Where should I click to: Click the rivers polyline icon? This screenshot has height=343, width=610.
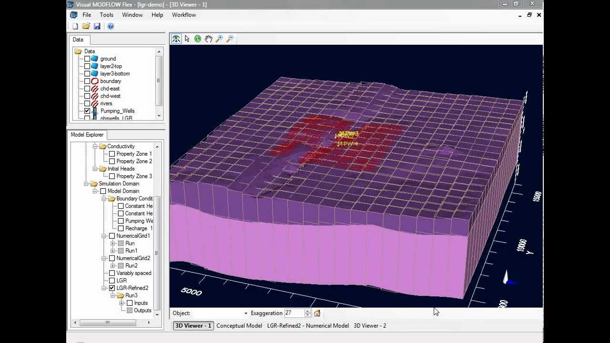click(94, 103)
